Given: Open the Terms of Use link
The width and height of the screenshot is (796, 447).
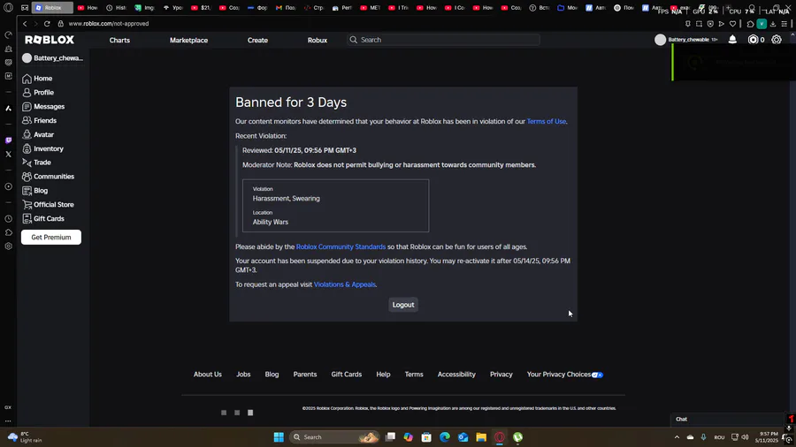Looking at the screenshot, I should [x=547, y=121].
